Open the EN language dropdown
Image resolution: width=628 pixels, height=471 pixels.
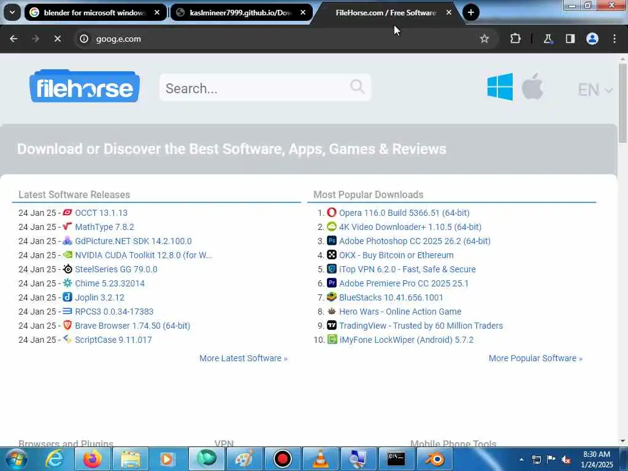click(595, 90)
